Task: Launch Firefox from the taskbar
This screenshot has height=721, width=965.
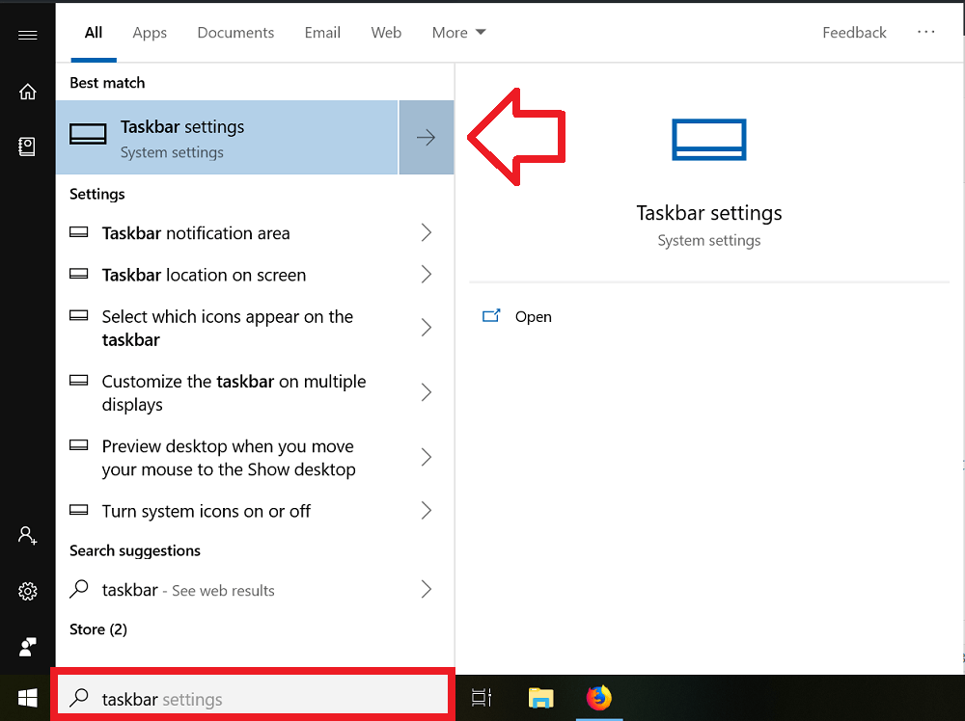Action: [x=599, y=698]
